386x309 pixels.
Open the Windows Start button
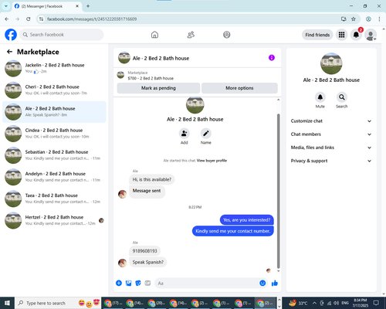pyautogui.click(x=7, y=303)
